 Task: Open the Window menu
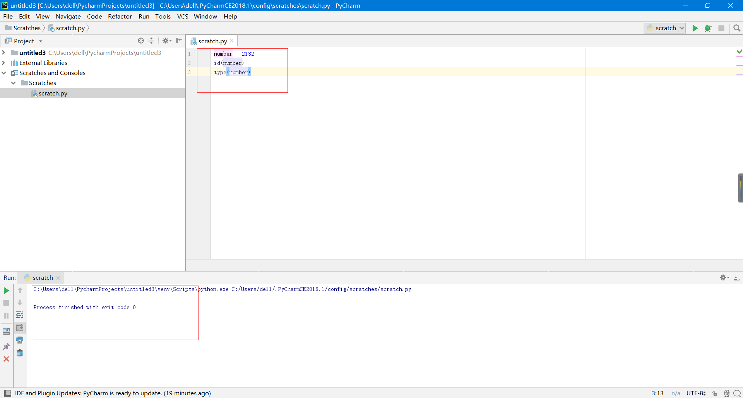click(205, 16)
